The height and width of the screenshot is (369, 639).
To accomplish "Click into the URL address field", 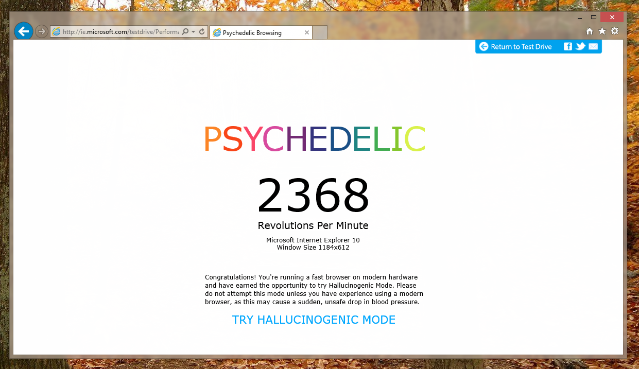I will pyautogui.click(x=121, y=32).
